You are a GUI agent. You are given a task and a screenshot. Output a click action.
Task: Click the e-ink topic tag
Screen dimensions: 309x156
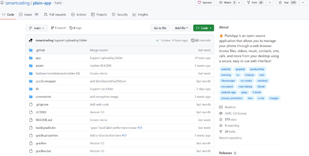[x=261, y=98]
